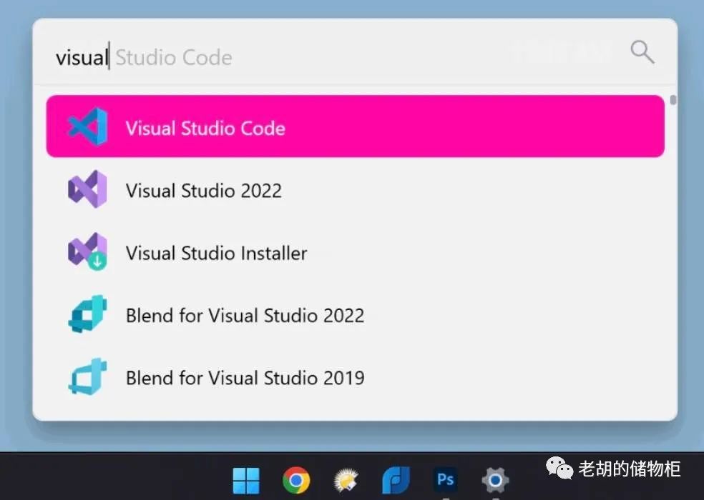Launch Google Chrome from the taskbar
Image resolution: width=704 pixels, height=500 pixels.
point(296,480)
